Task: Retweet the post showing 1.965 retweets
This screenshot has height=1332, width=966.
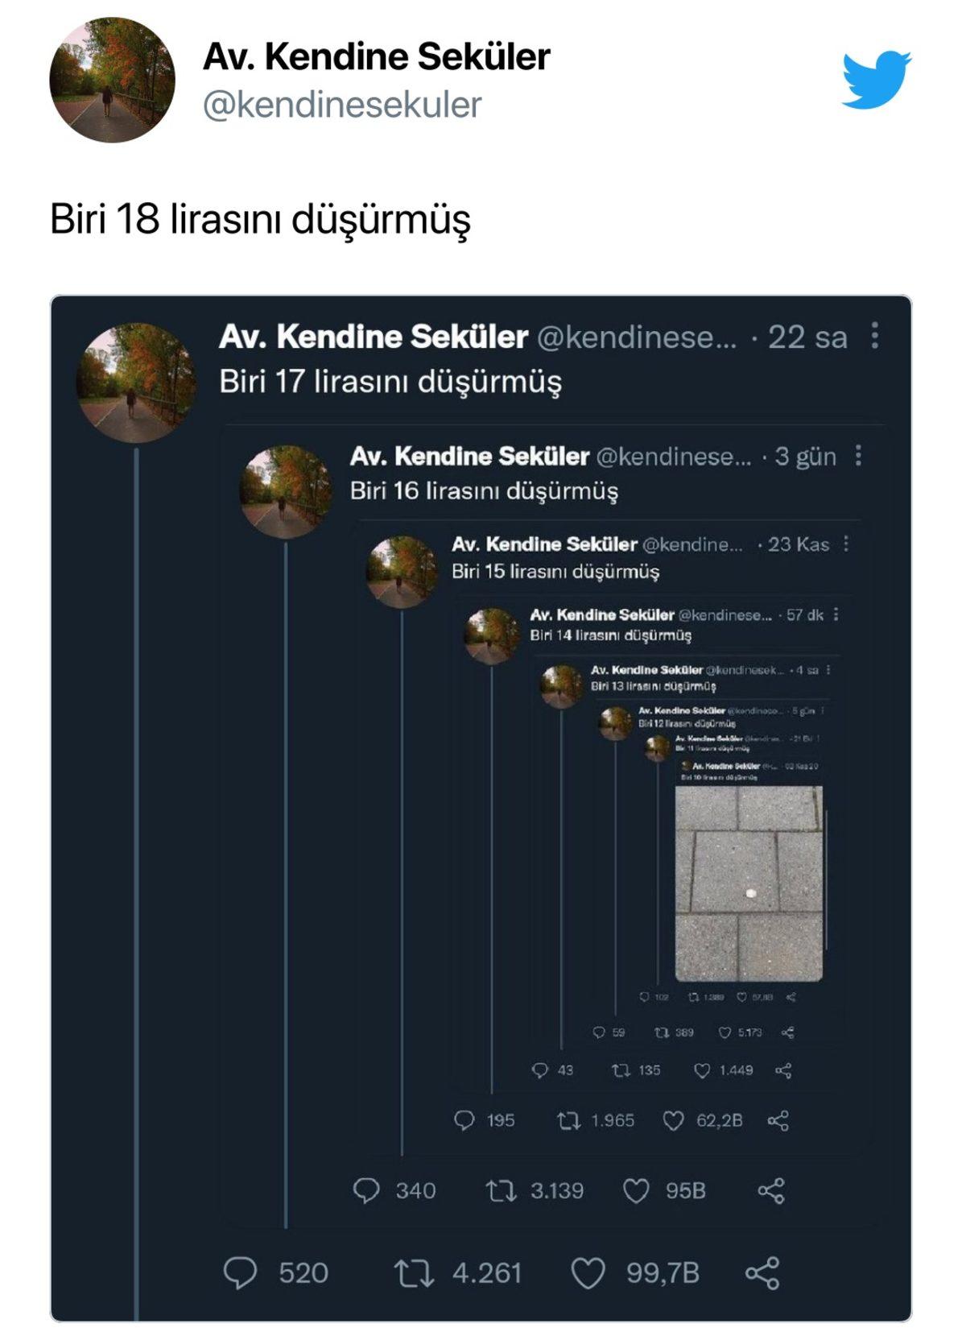Action: pyautogui.click(x=569, y=1120)
